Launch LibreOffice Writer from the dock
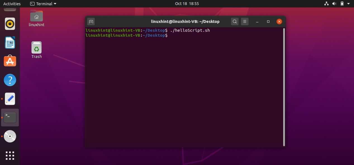Screen dimensions: 354x165 tap(10, 43)
